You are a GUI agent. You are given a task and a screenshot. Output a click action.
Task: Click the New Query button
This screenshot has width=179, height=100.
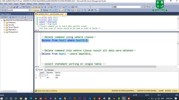coord(25,7)
